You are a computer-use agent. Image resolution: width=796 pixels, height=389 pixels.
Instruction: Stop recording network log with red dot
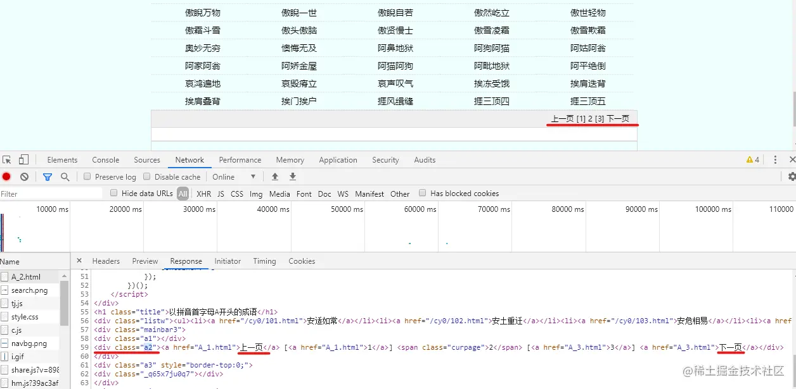point(7,177)
